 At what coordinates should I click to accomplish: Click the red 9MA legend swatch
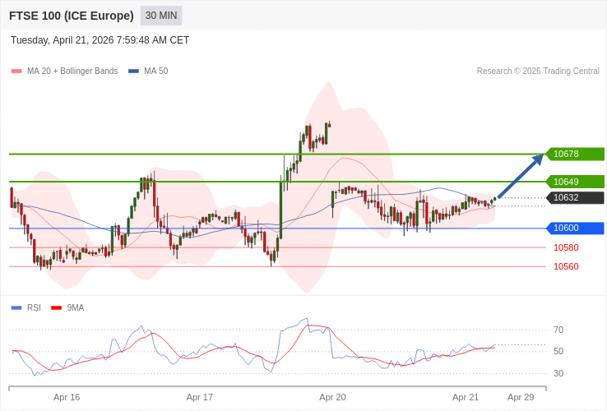[56, 308]
